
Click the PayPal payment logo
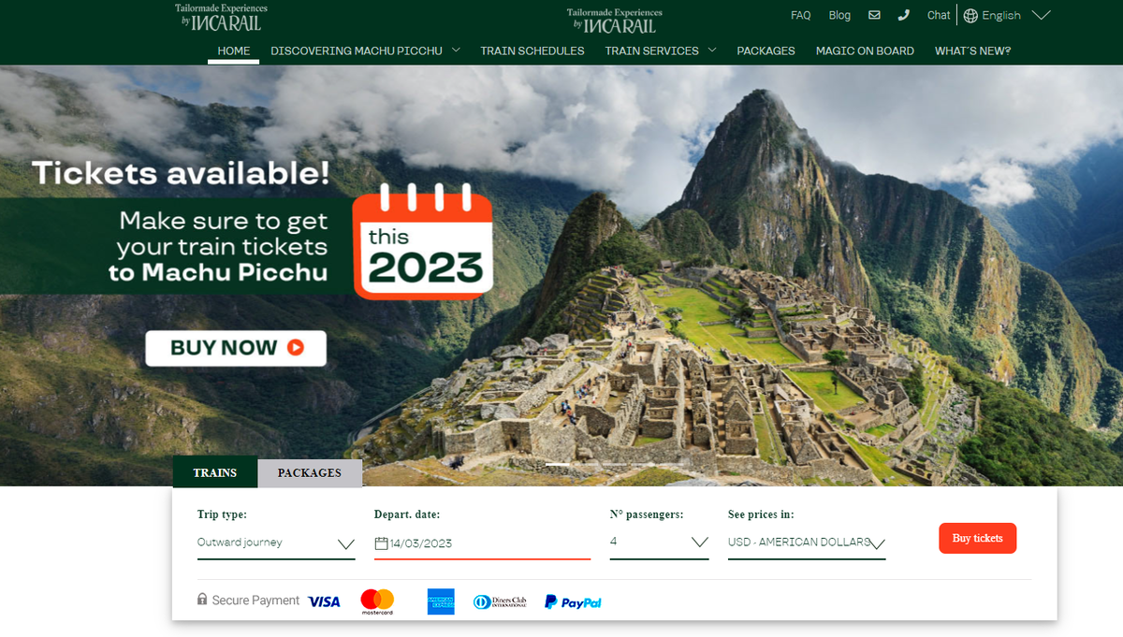[x=573, y=602]
